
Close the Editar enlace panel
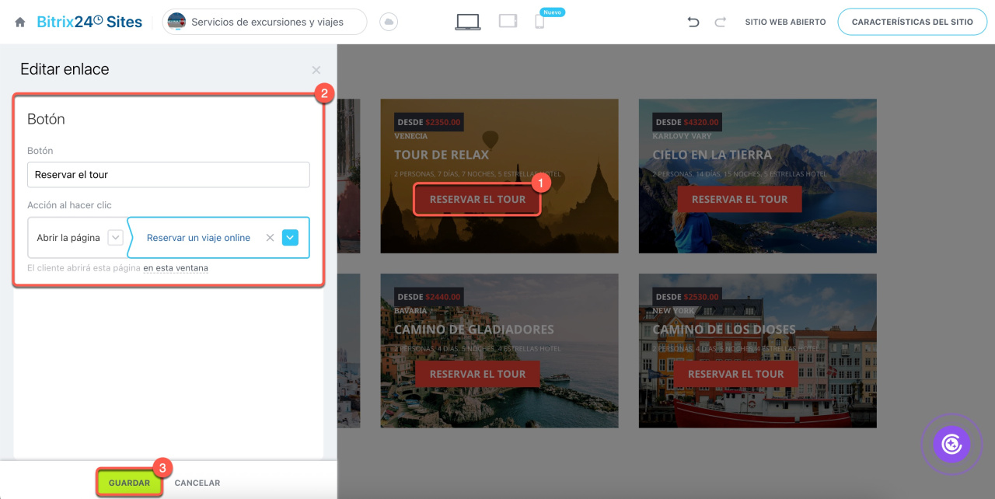pos(316,70)
